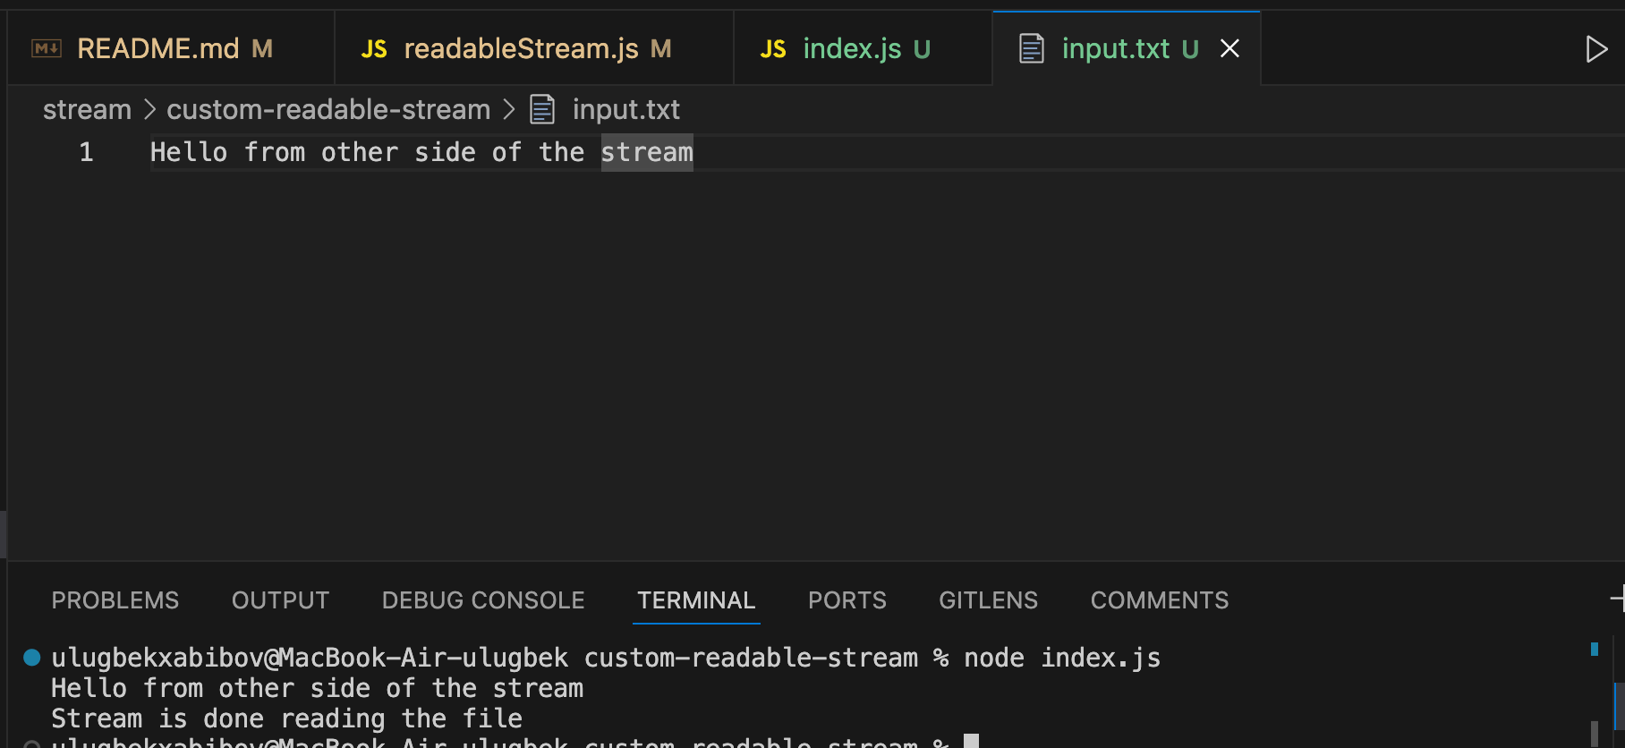Image resolution: width=1625 pixels, height=748 pixels.
Task: Open the index.js editor tab
Action: pos(863,48)
